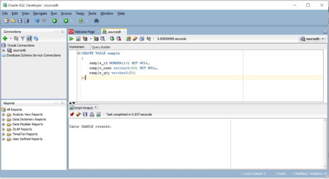Click the To Upper/Lower case icon
The image size is (329, 179).
[148, 39]
